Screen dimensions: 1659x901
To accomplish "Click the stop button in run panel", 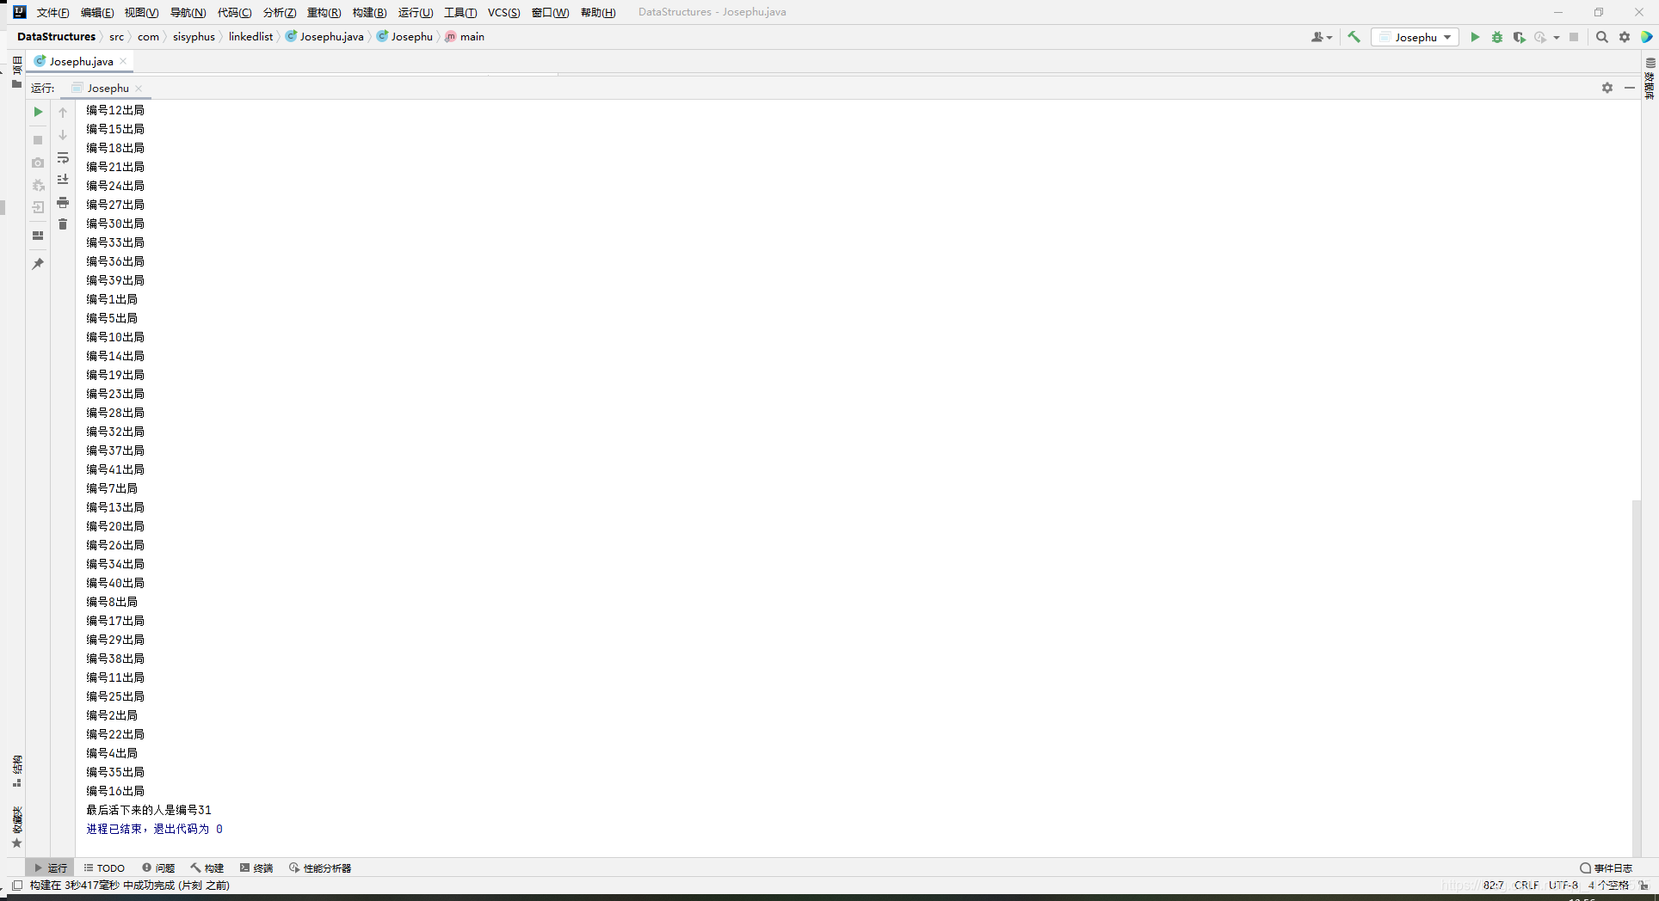I will 38,140.
